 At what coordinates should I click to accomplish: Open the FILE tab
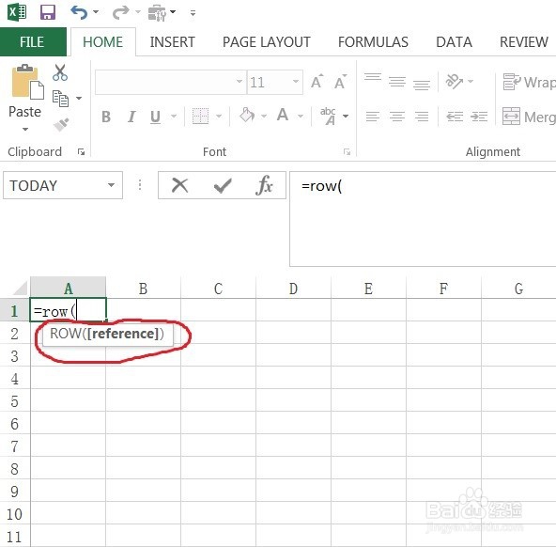coord(32,42)
